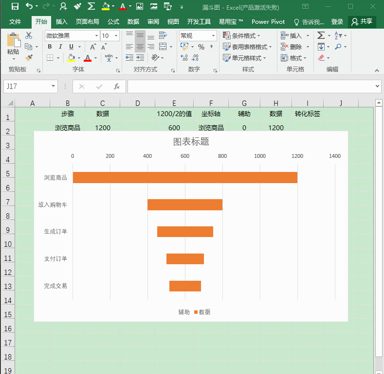The height and width of the screenshot is (374, 384).
Task: Apply comma style
Action: tap(211, 47)
